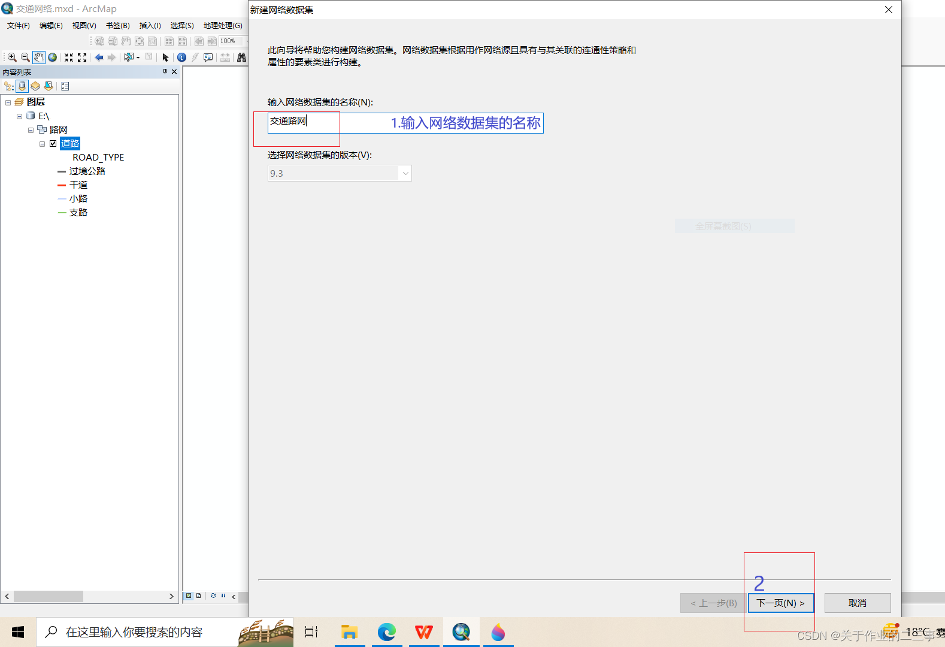945x647 pixels.
Task: Switch to List By Visibility view
Action: [x=35, y=86]
